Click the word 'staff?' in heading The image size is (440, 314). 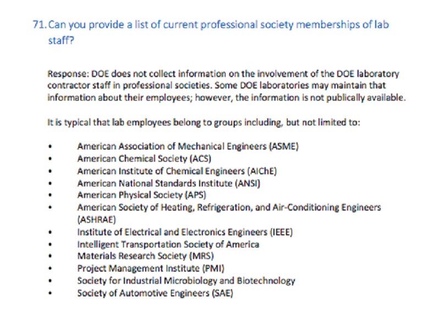61,40
